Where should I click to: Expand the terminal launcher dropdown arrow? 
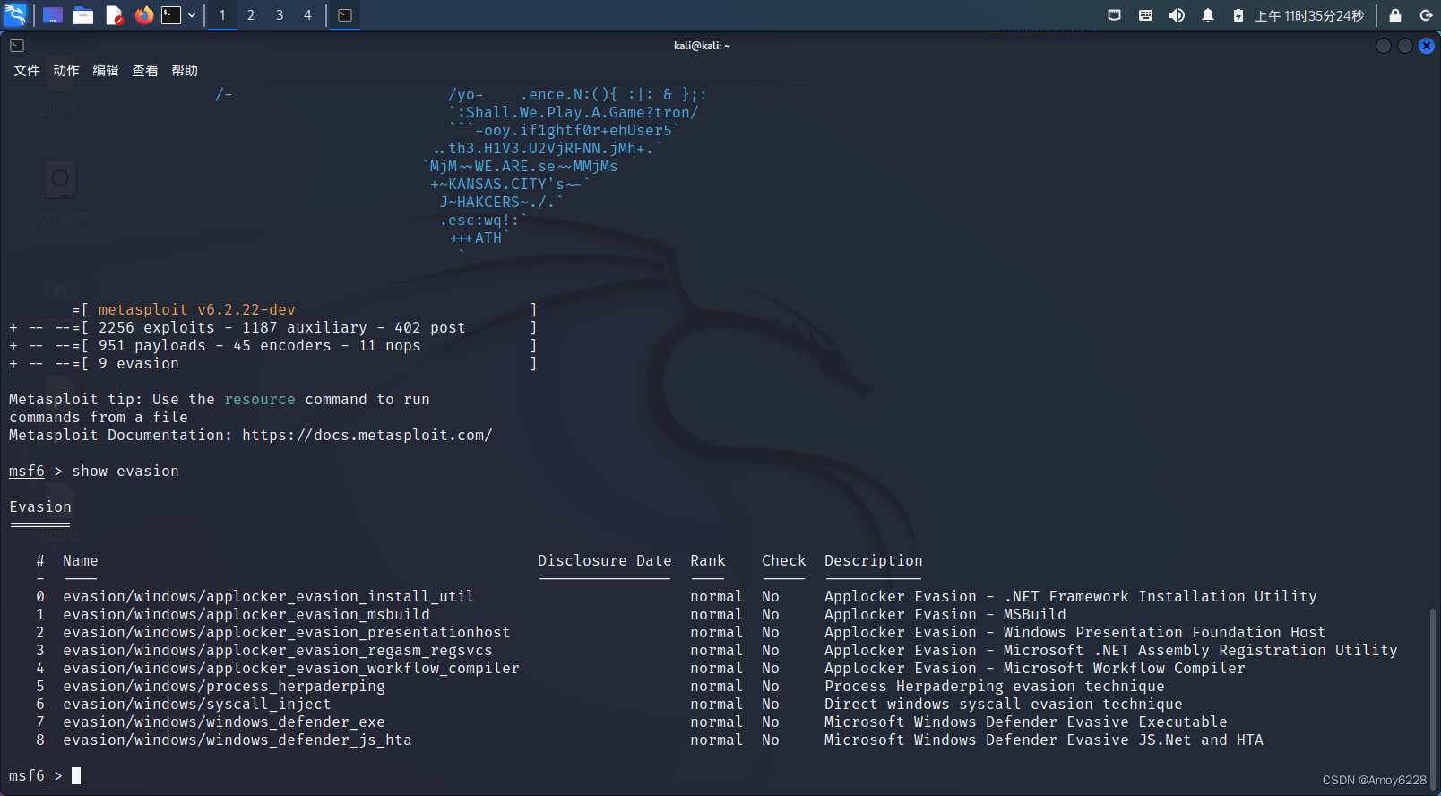tap(192, 15)
